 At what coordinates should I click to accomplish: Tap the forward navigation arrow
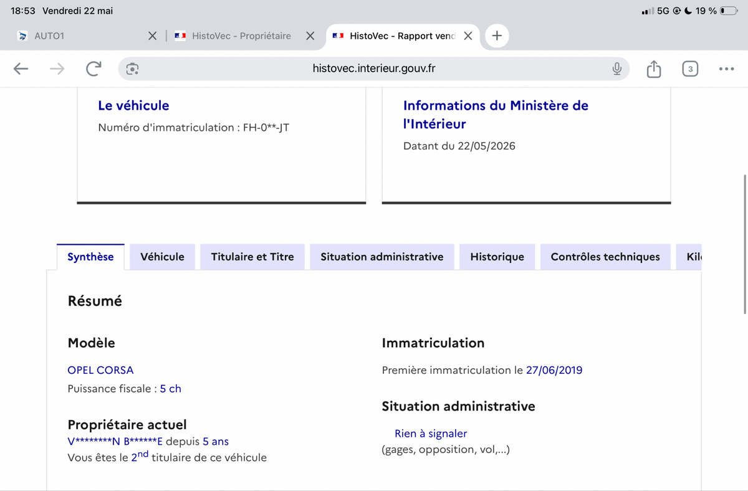[x=57, y=69]
